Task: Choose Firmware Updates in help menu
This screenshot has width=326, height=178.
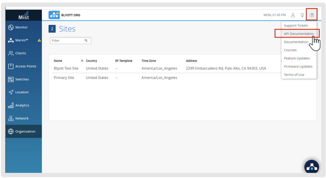Action: click(x=298, y=67)
